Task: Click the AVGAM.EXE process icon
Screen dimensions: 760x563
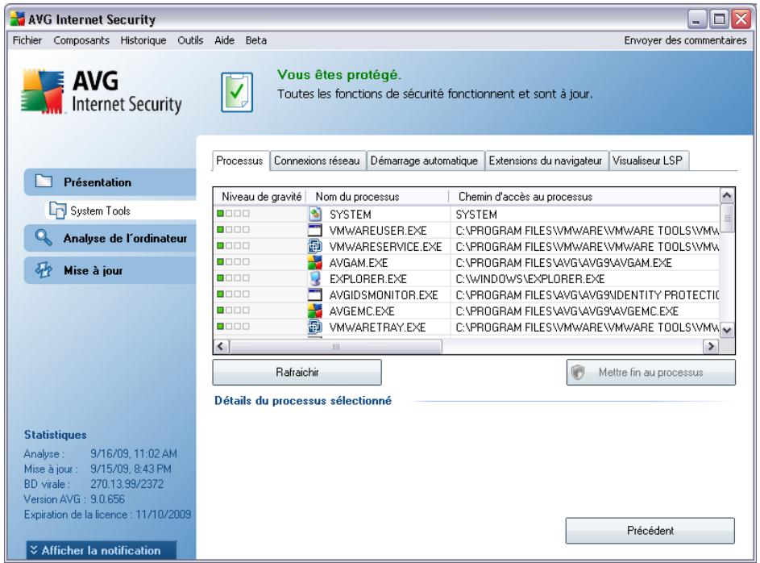Action: pyautogui.click(x=315, y=262)
